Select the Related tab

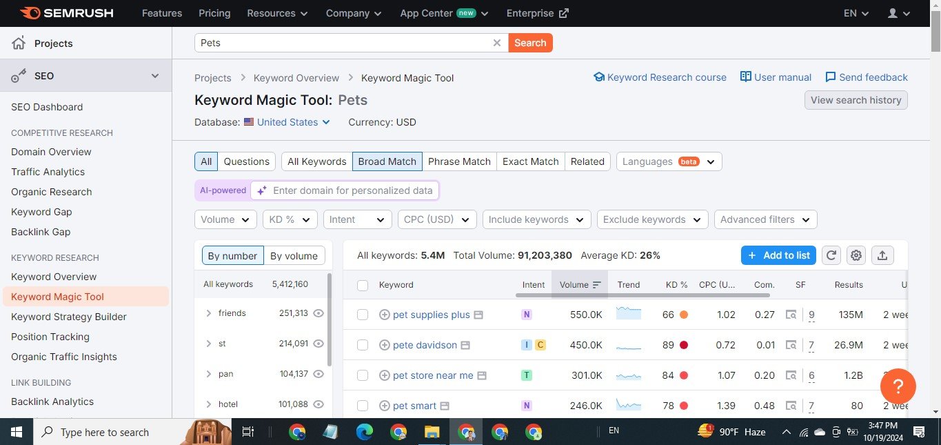click(x=587, y=161)
